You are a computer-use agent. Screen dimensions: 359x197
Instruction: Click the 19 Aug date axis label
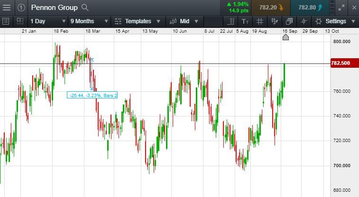259,31
